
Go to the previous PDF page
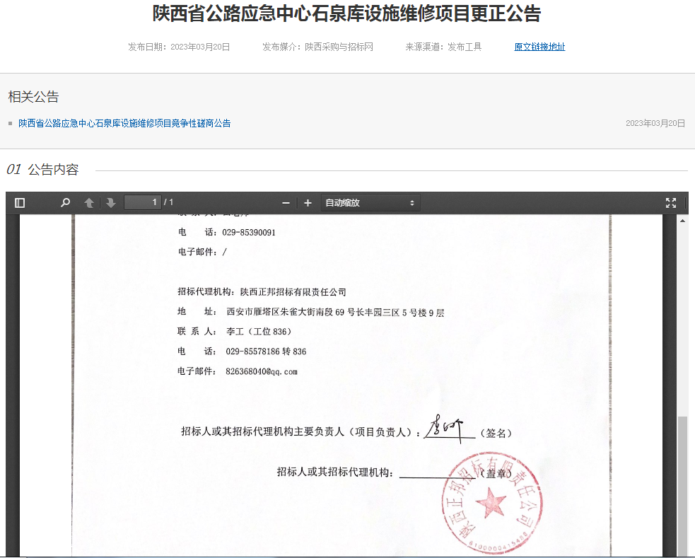click(x=89, y=203)
